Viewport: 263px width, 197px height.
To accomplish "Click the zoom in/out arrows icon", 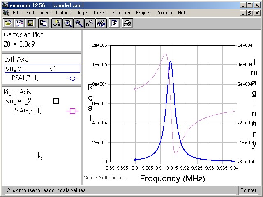I will click(x=101, y=23).
